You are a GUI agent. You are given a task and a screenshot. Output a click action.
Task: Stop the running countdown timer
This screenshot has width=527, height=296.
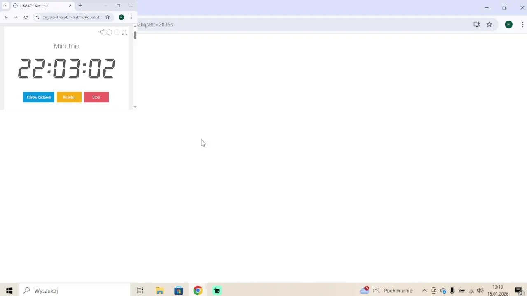[x=96, y=97]
